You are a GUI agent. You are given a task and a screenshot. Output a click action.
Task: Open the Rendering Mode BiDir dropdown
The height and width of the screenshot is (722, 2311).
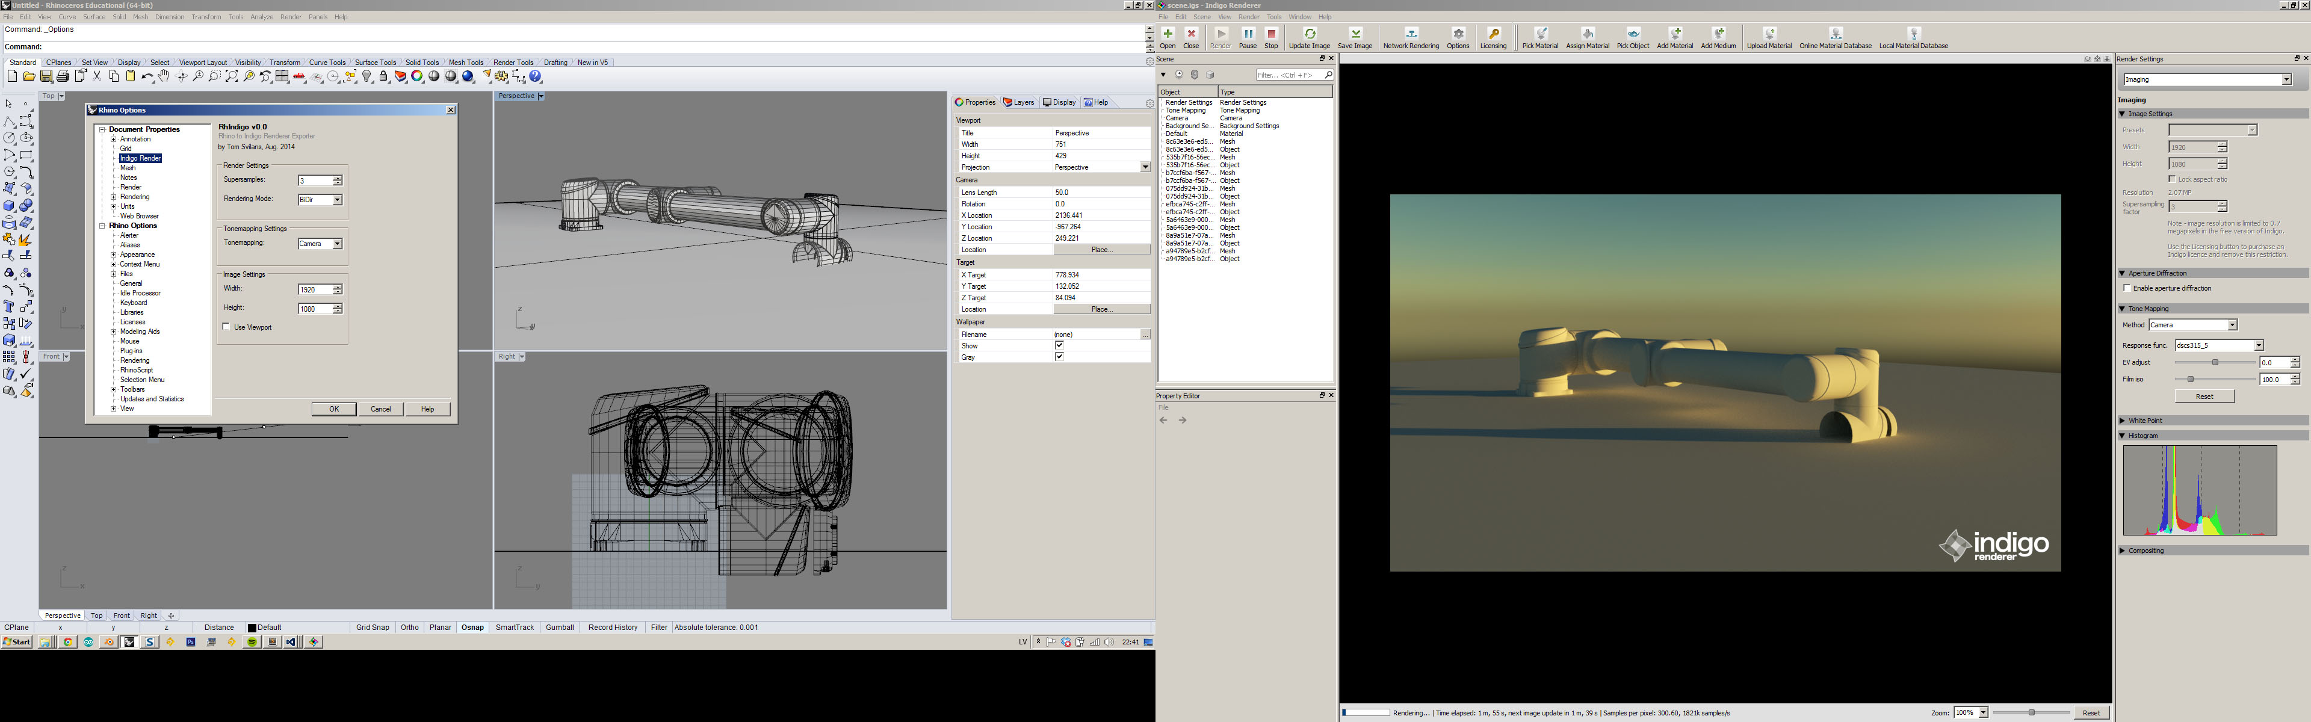click(x=337, y=200)
